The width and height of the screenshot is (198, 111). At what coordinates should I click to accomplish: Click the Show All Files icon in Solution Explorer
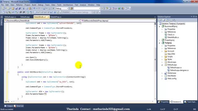click(164, 20)
